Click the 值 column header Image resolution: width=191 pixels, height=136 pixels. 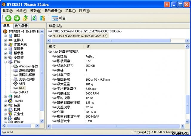[134, 47]
